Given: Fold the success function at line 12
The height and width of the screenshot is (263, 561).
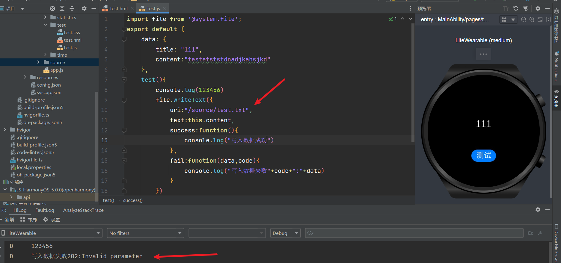Looking at the screenshot, I should (x=124, y=130).
